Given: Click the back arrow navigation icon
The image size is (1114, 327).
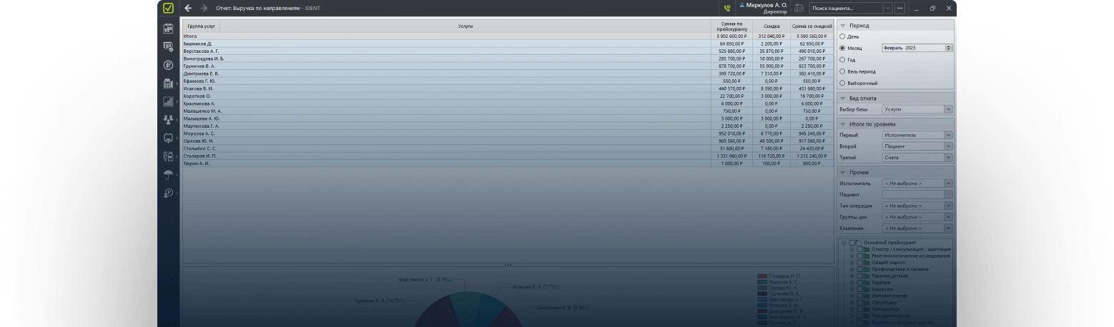Looking at the screenshot, I should (188, 9).
